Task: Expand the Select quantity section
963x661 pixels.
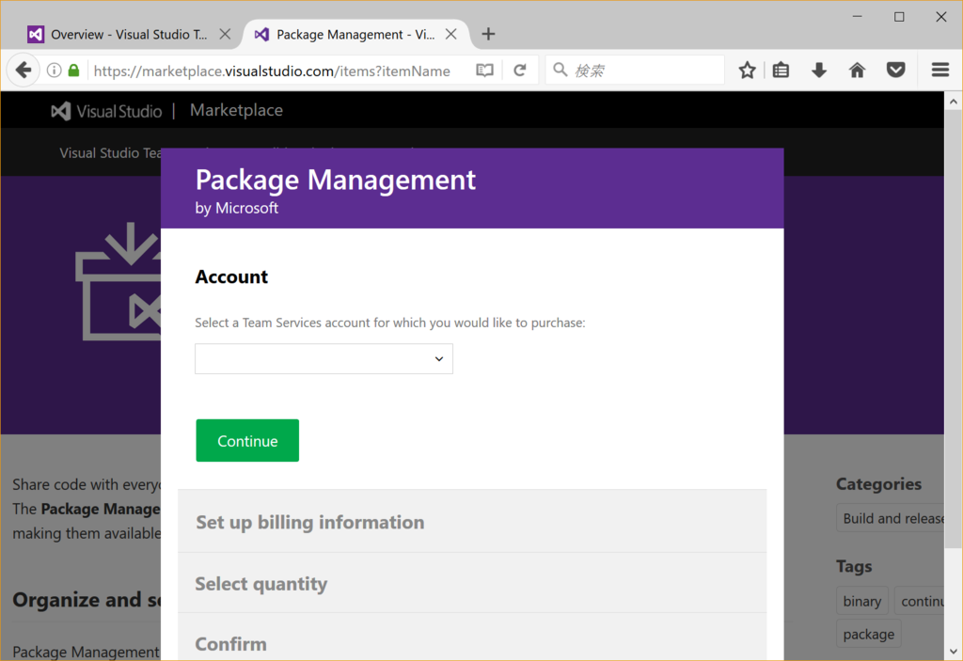Action: point(472,583)
